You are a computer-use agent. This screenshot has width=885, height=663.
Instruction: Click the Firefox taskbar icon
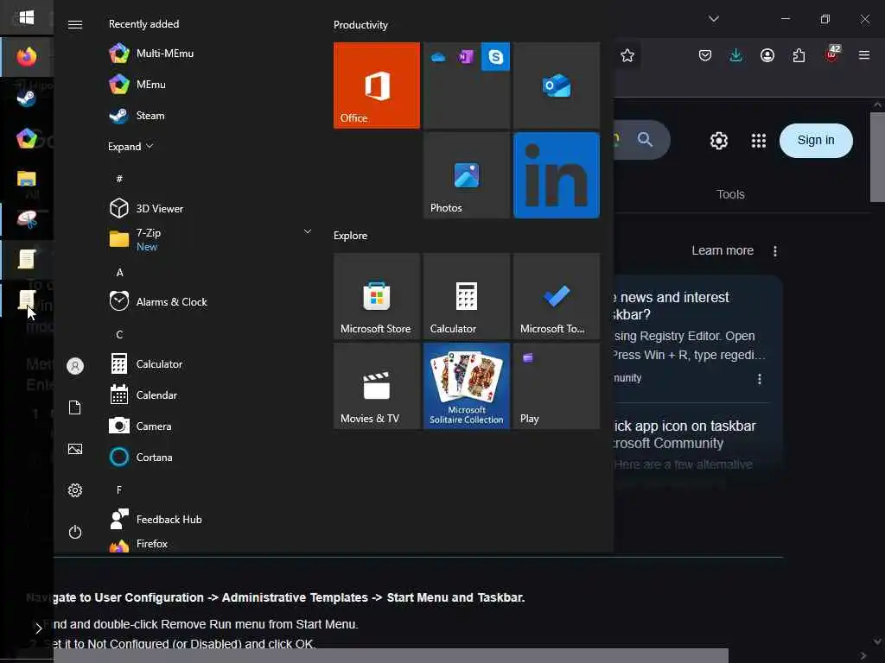27,57
